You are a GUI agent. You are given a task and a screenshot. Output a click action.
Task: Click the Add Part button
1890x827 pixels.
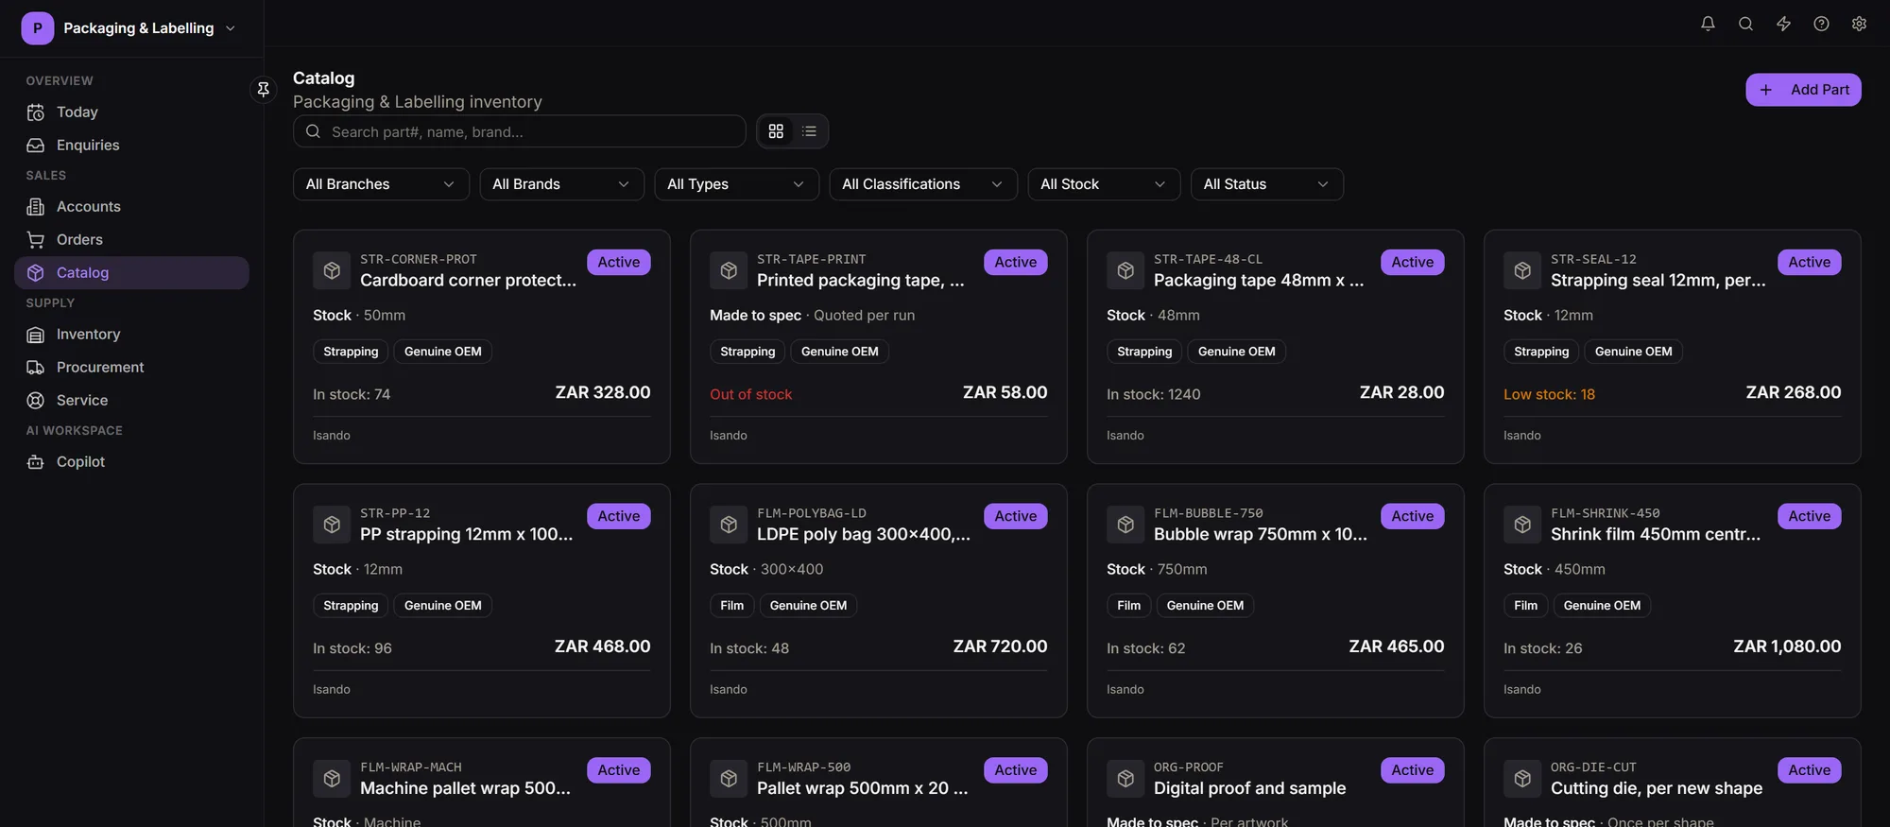click(1803, 90)
